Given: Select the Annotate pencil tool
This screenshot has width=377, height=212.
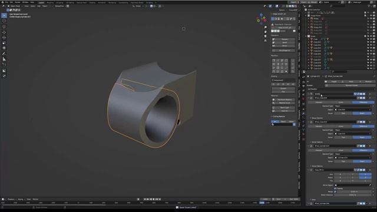Looking at the screenshot, I should 4,54.
